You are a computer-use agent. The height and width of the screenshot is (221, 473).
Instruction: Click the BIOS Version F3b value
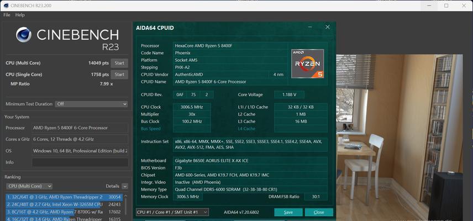[x=250, y=168]
